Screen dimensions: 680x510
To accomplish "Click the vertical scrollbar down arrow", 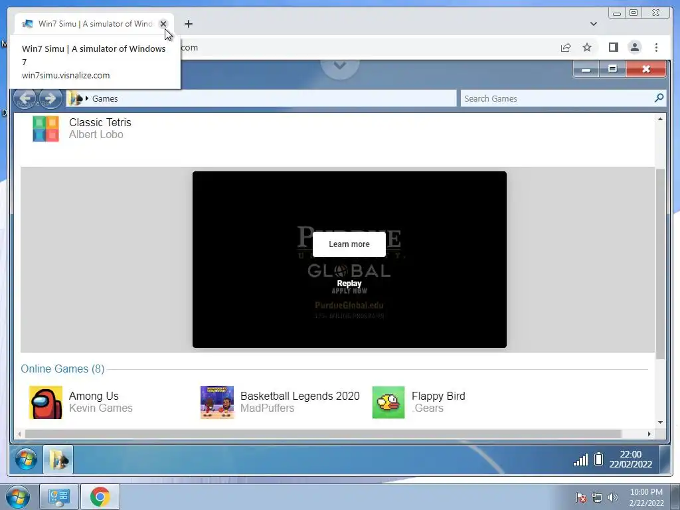I will 660,422.
